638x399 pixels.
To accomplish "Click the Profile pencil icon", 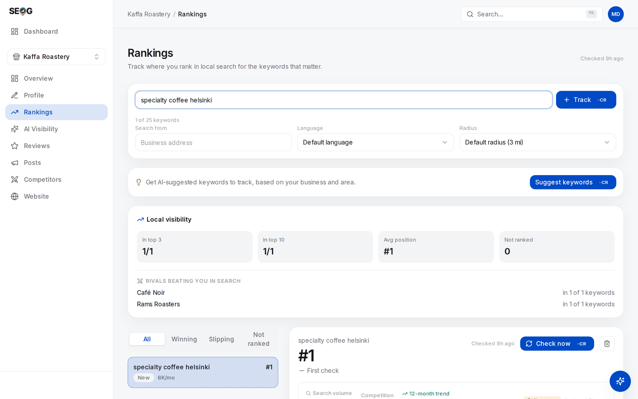I will coord(15,95).
